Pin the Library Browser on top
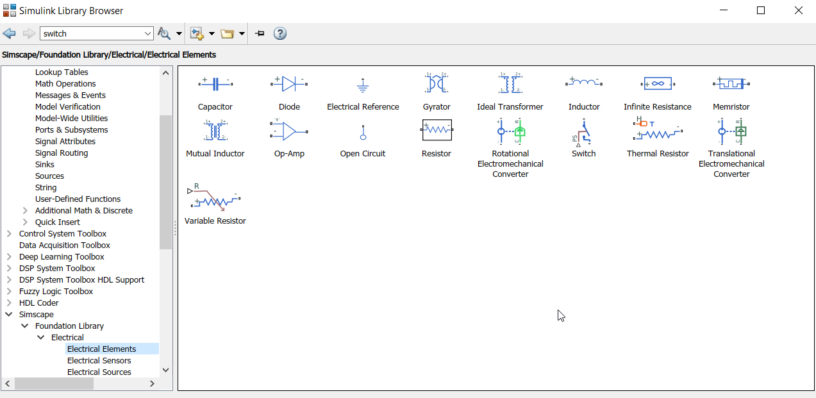Image resolution: width=816 pixels, height=398 pixels. [260, 33]
